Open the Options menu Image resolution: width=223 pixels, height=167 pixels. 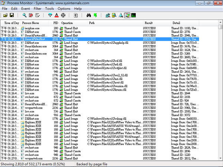click(64, 9)
